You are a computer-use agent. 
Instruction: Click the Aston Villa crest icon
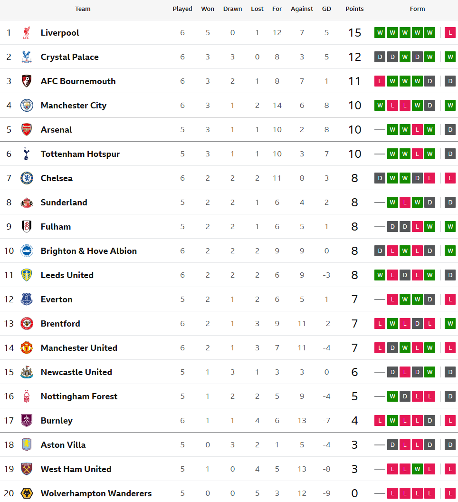pyautogui.click(x=27, y=445)
